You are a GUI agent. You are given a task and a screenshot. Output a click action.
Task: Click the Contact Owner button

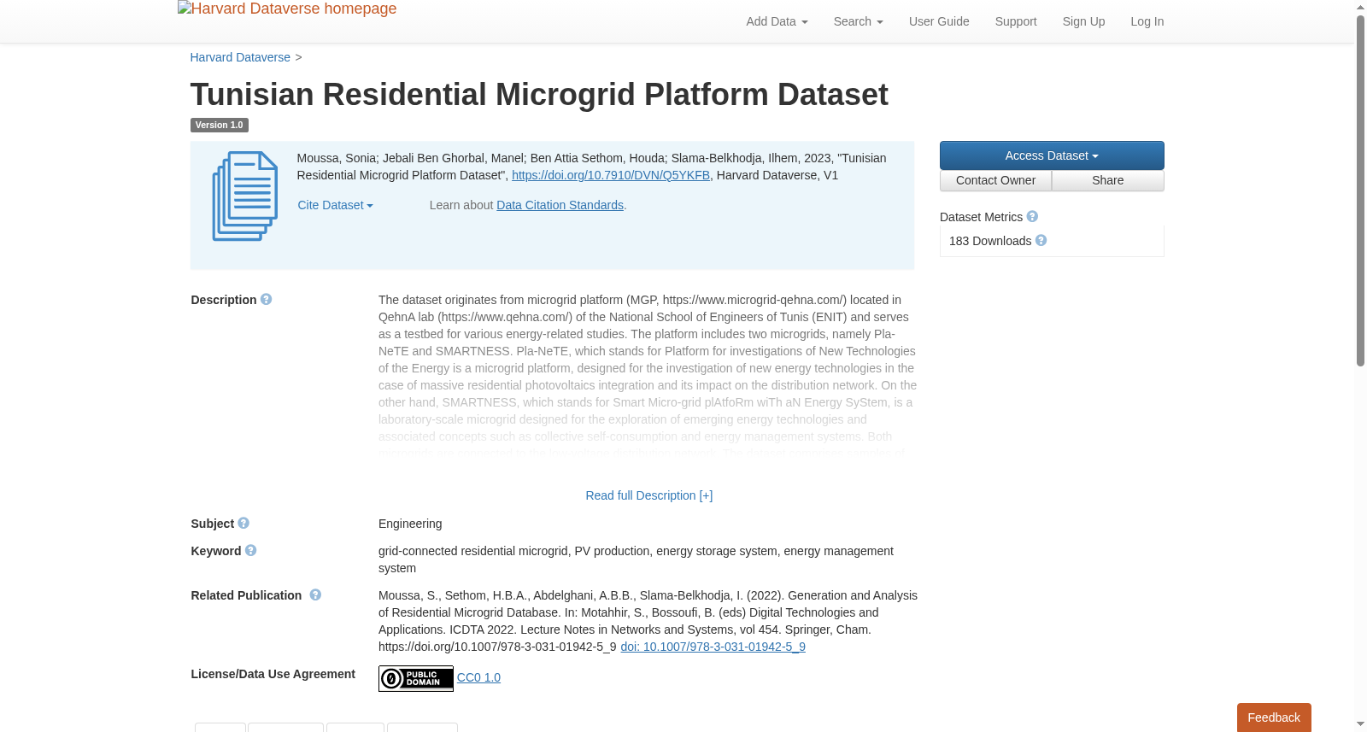995,180
